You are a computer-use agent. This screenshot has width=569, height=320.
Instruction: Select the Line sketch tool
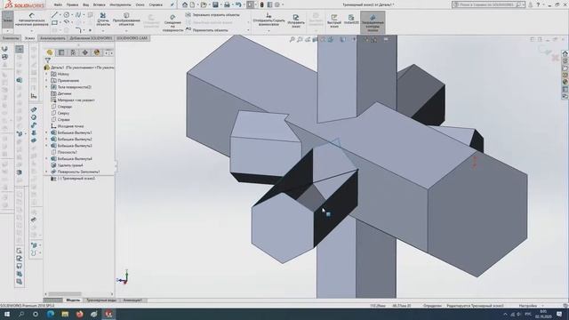click(54, 15)
